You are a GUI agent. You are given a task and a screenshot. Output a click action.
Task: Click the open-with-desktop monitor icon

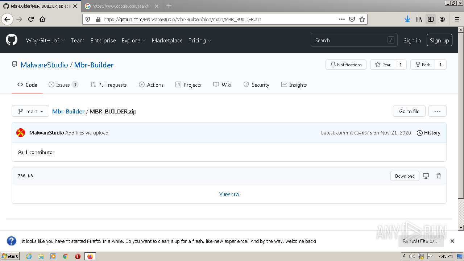pyautogui.click(x=426, y=176)
